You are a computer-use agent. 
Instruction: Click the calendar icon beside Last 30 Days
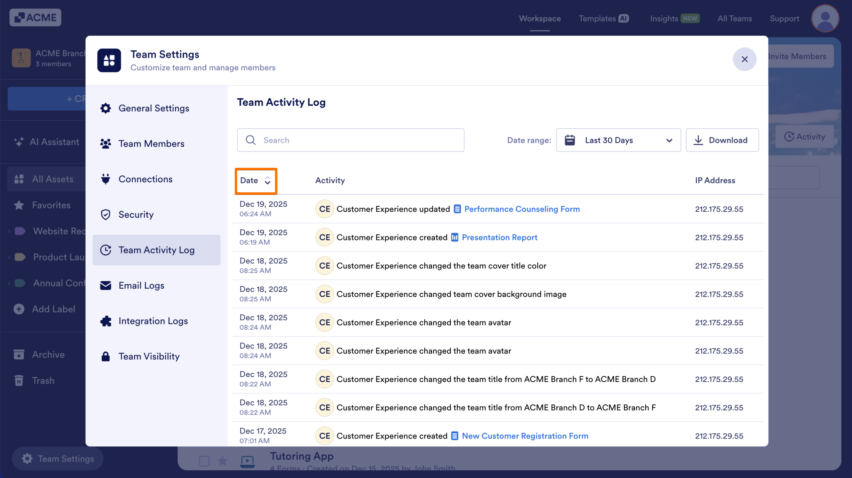coord(569,140)
